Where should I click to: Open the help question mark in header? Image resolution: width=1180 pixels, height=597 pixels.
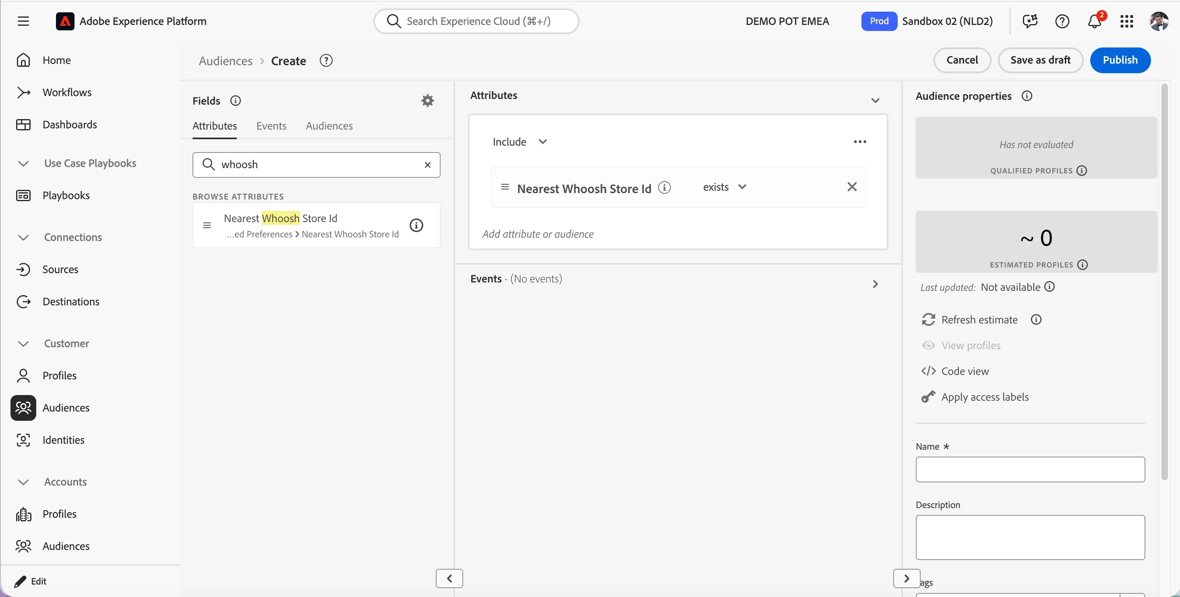pyautogui.click(x=1062, y=21)
